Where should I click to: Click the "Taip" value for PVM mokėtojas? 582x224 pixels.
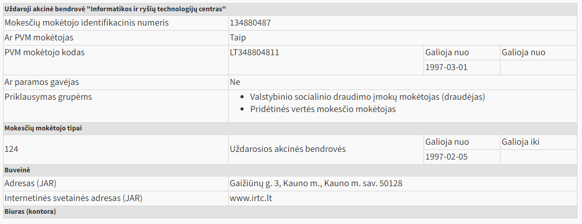238,38
